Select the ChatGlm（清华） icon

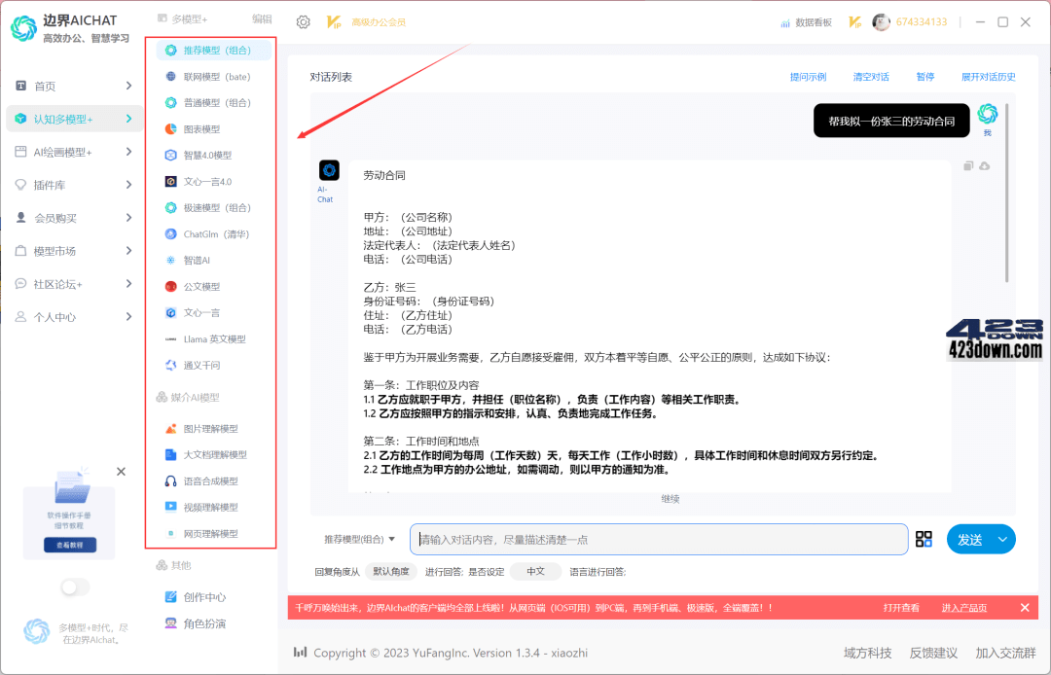pyautogui.click(x=171, y=233)
